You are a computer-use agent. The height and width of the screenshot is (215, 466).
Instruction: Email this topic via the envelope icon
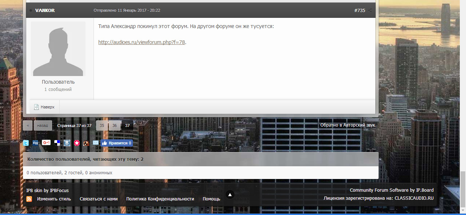coord(96,143)
